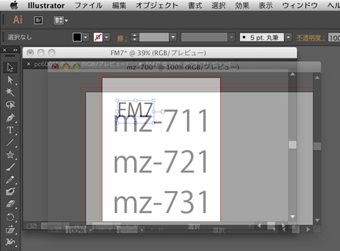Click the FM7* window title bar text
Viewport: 340px width, 251px height.
(158, 53)
